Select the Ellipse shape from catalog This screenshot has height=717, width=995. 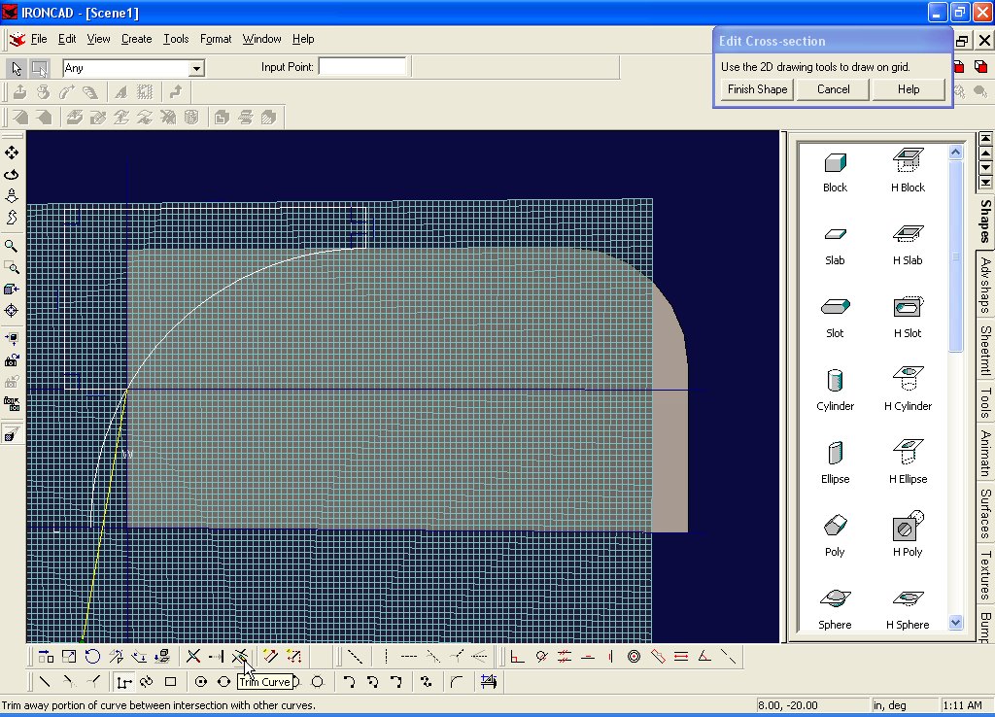tap(835, 463)
